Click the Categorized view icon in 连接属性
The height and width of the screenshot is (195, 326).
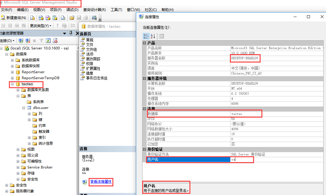(146, 36)
